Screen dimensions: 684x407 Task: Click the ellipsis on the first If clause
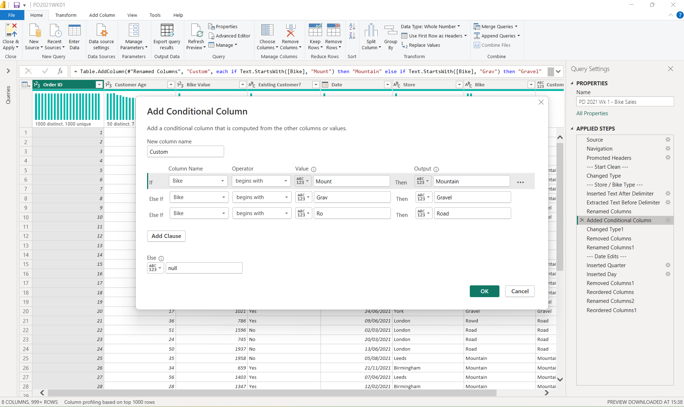pos(520,182)
